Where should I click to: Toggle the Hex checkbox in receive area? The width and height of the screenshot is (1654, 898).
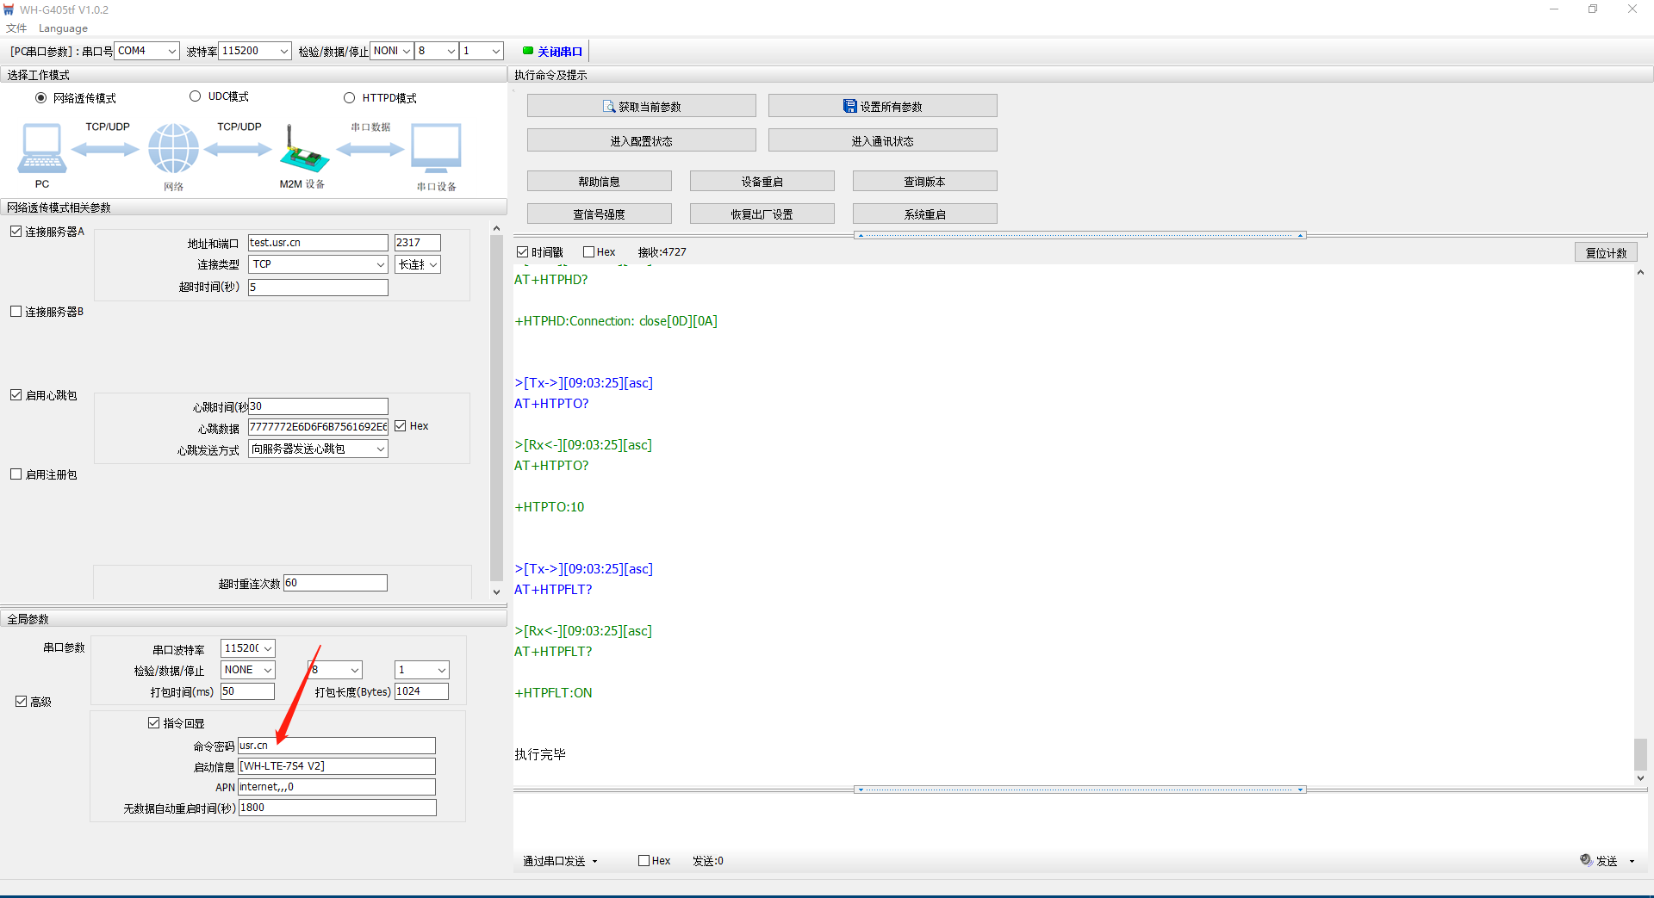pyautogui.click(x=589, y=252)
